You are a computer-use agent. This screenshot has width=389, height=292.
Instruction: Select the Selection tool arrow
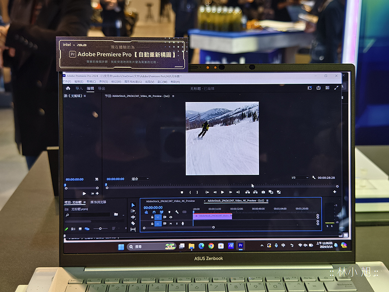(x=133, y=205)
